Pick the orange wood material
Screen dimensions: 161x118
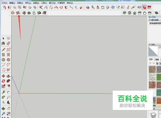point(159,100)
